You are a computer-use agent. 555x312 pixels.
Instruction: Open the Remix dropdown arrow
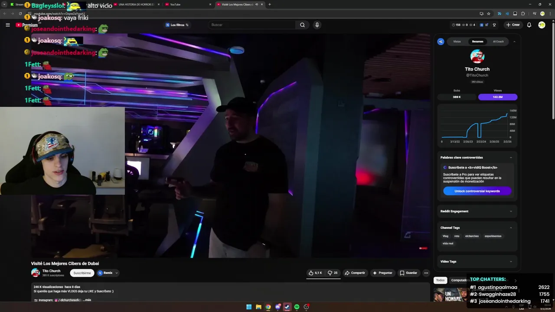coord(117,273)
